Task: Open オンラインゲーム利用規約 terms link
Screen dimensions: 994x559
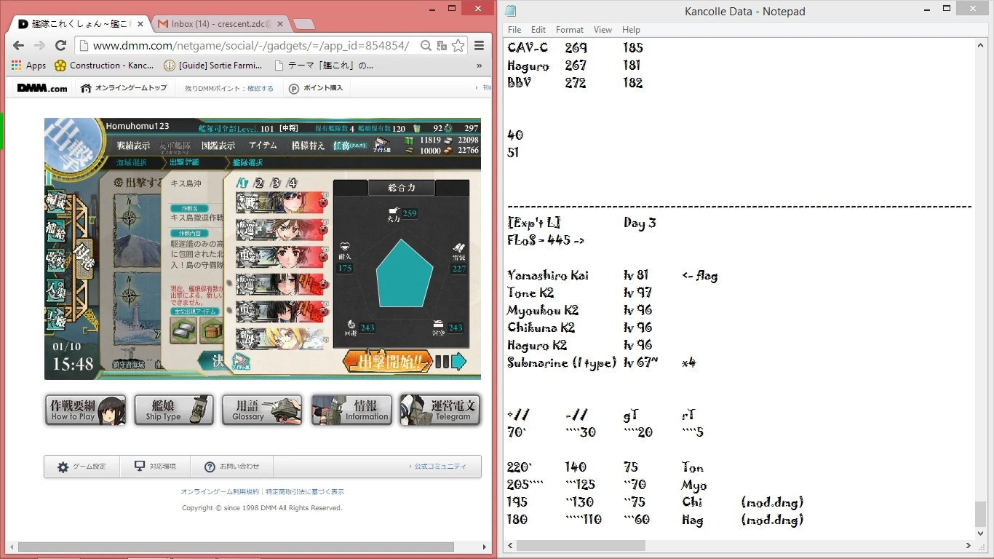Action: point(219,492)
